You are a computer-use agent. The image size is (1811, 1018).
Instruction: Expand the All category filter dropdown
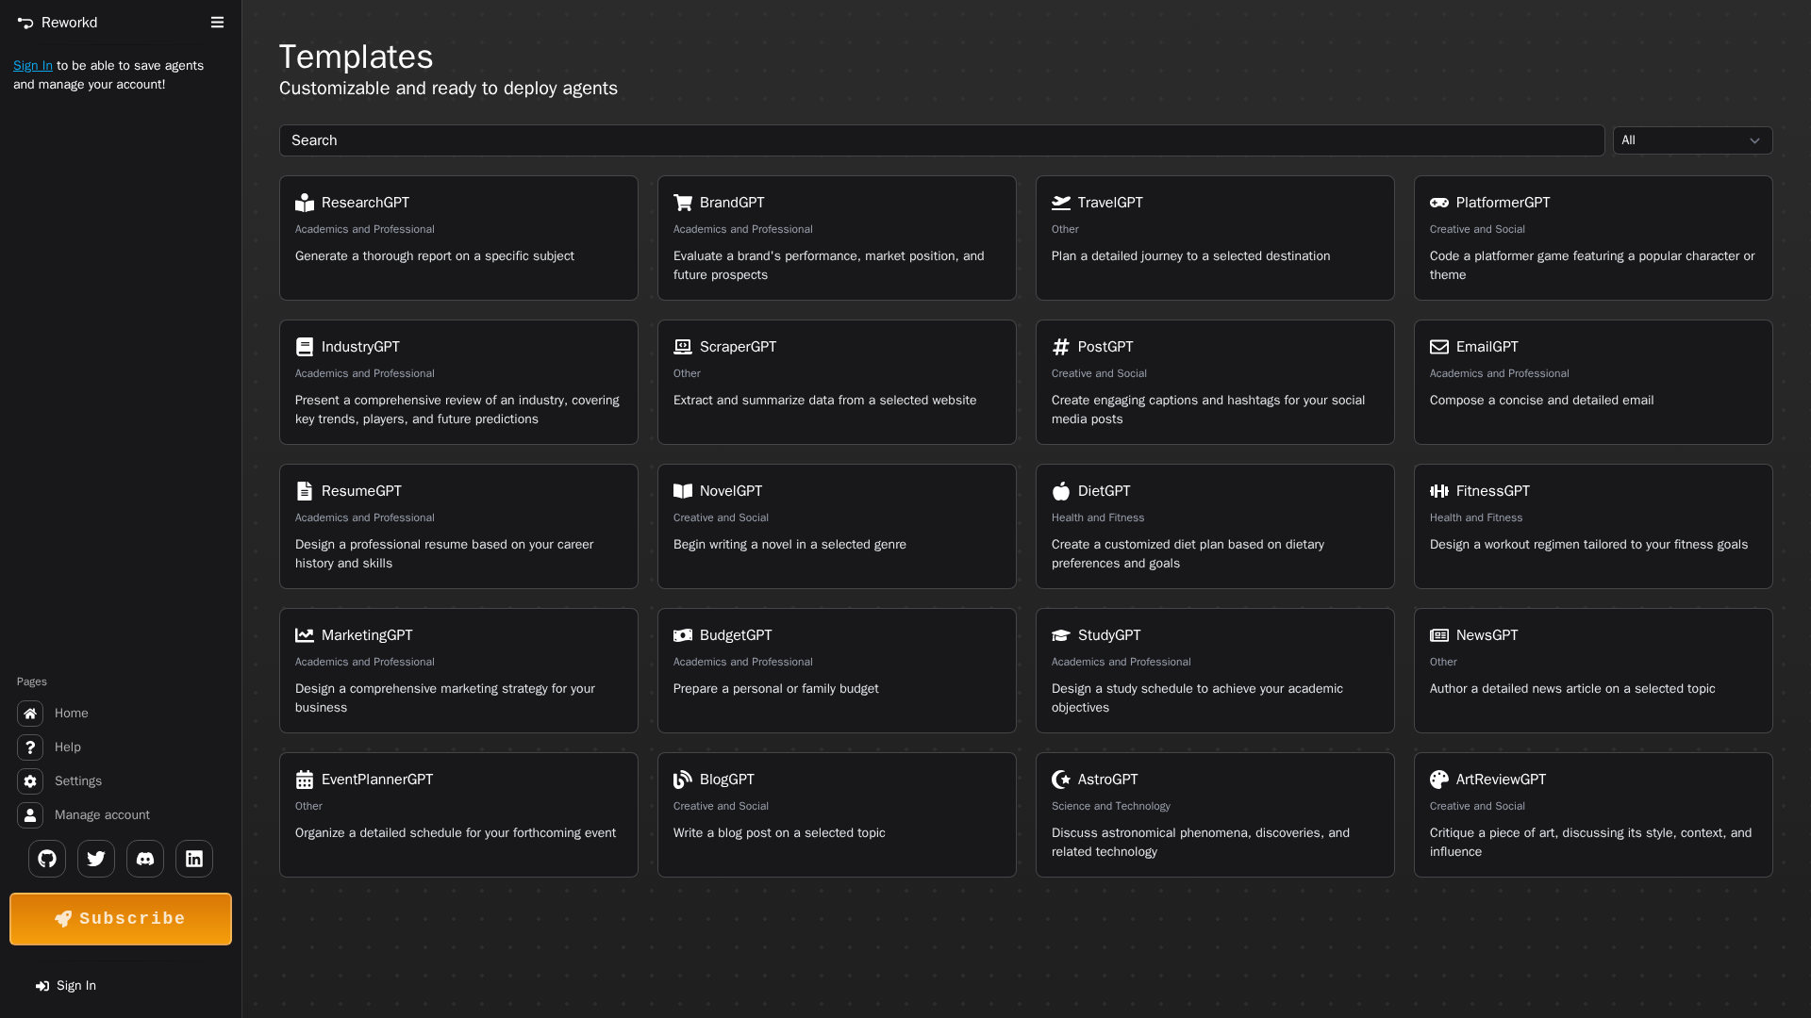1692,140
